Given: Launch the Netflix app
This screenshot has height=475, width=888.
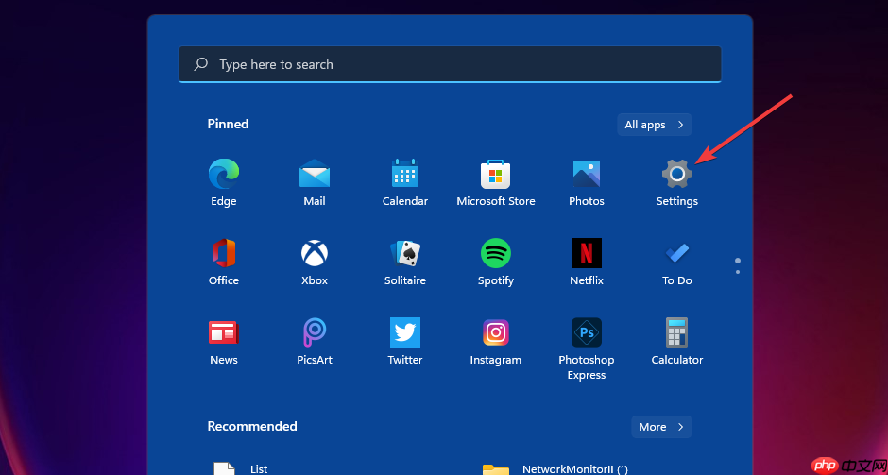Looking at the screenshot, I should tap(586, 253).
